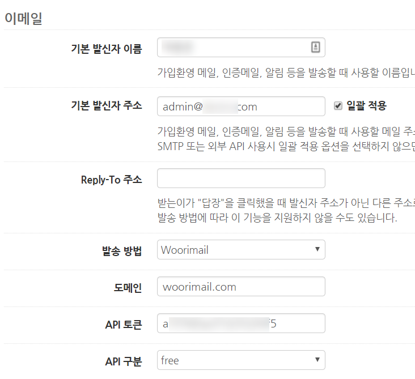This screenshot has width=415, height=379.
Task: Click the empty Reply-To 주소 input field
Action: (x=241, y=178)
